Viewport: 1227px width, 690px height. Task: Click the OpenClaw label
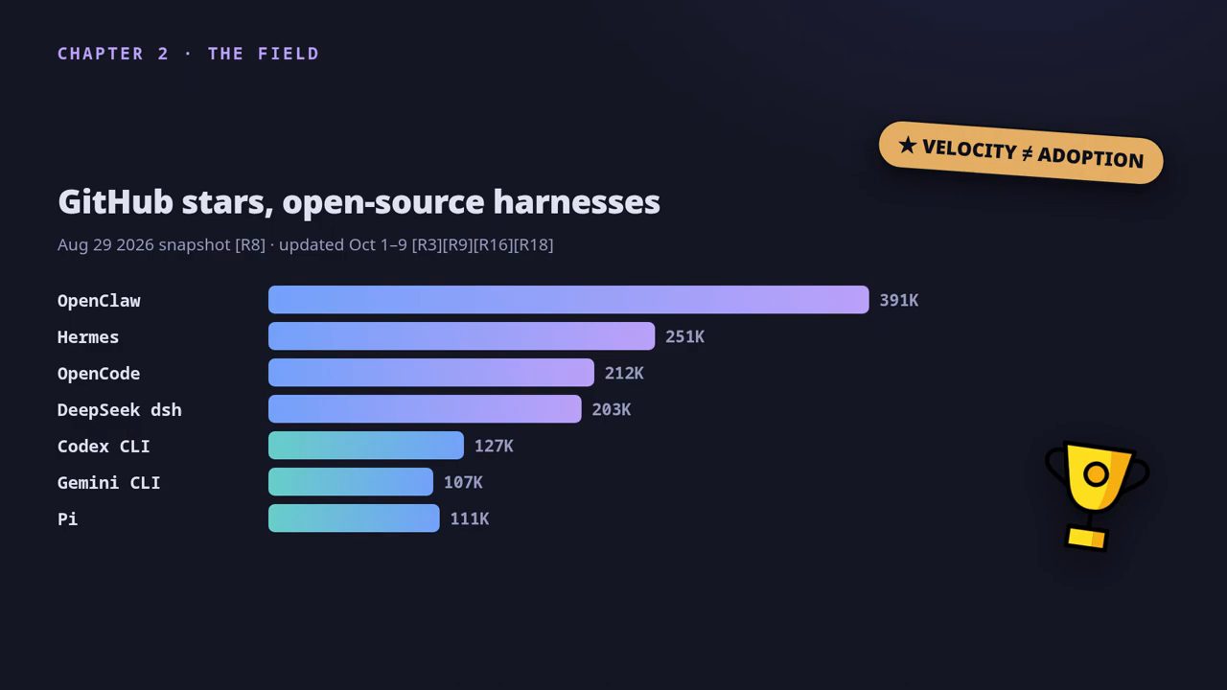[x=99, y=300]
